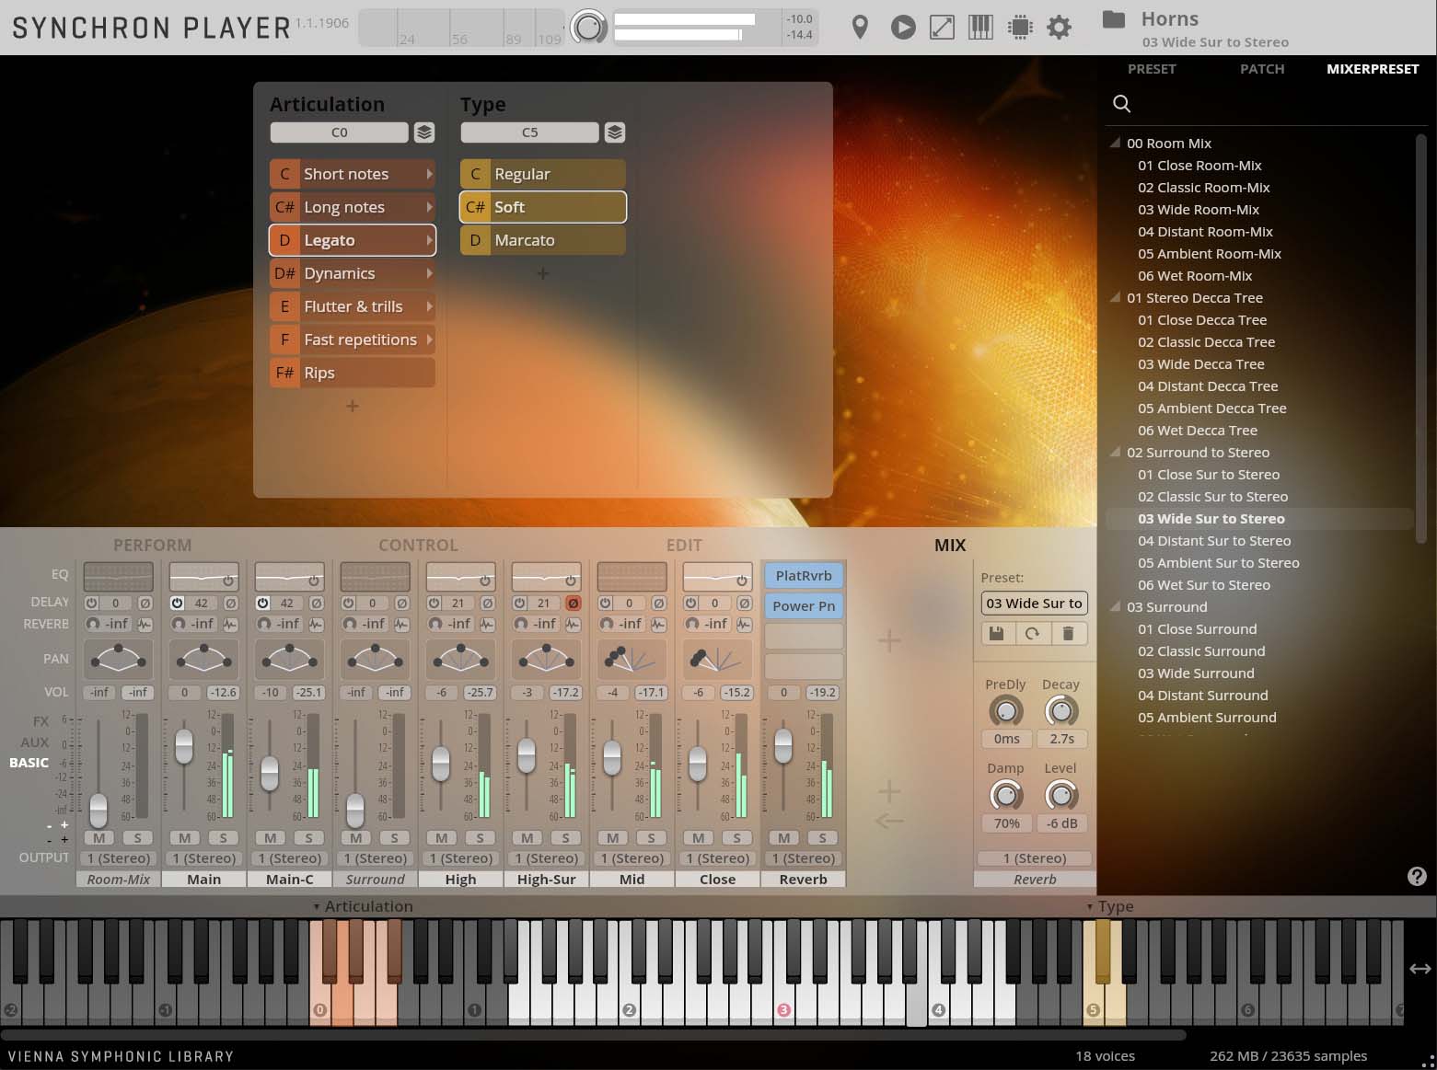The height and width of the screenshot is (1070, 1437).
Task: Collapse the Articulation keyboard section triangle
Action: (316, 906)
